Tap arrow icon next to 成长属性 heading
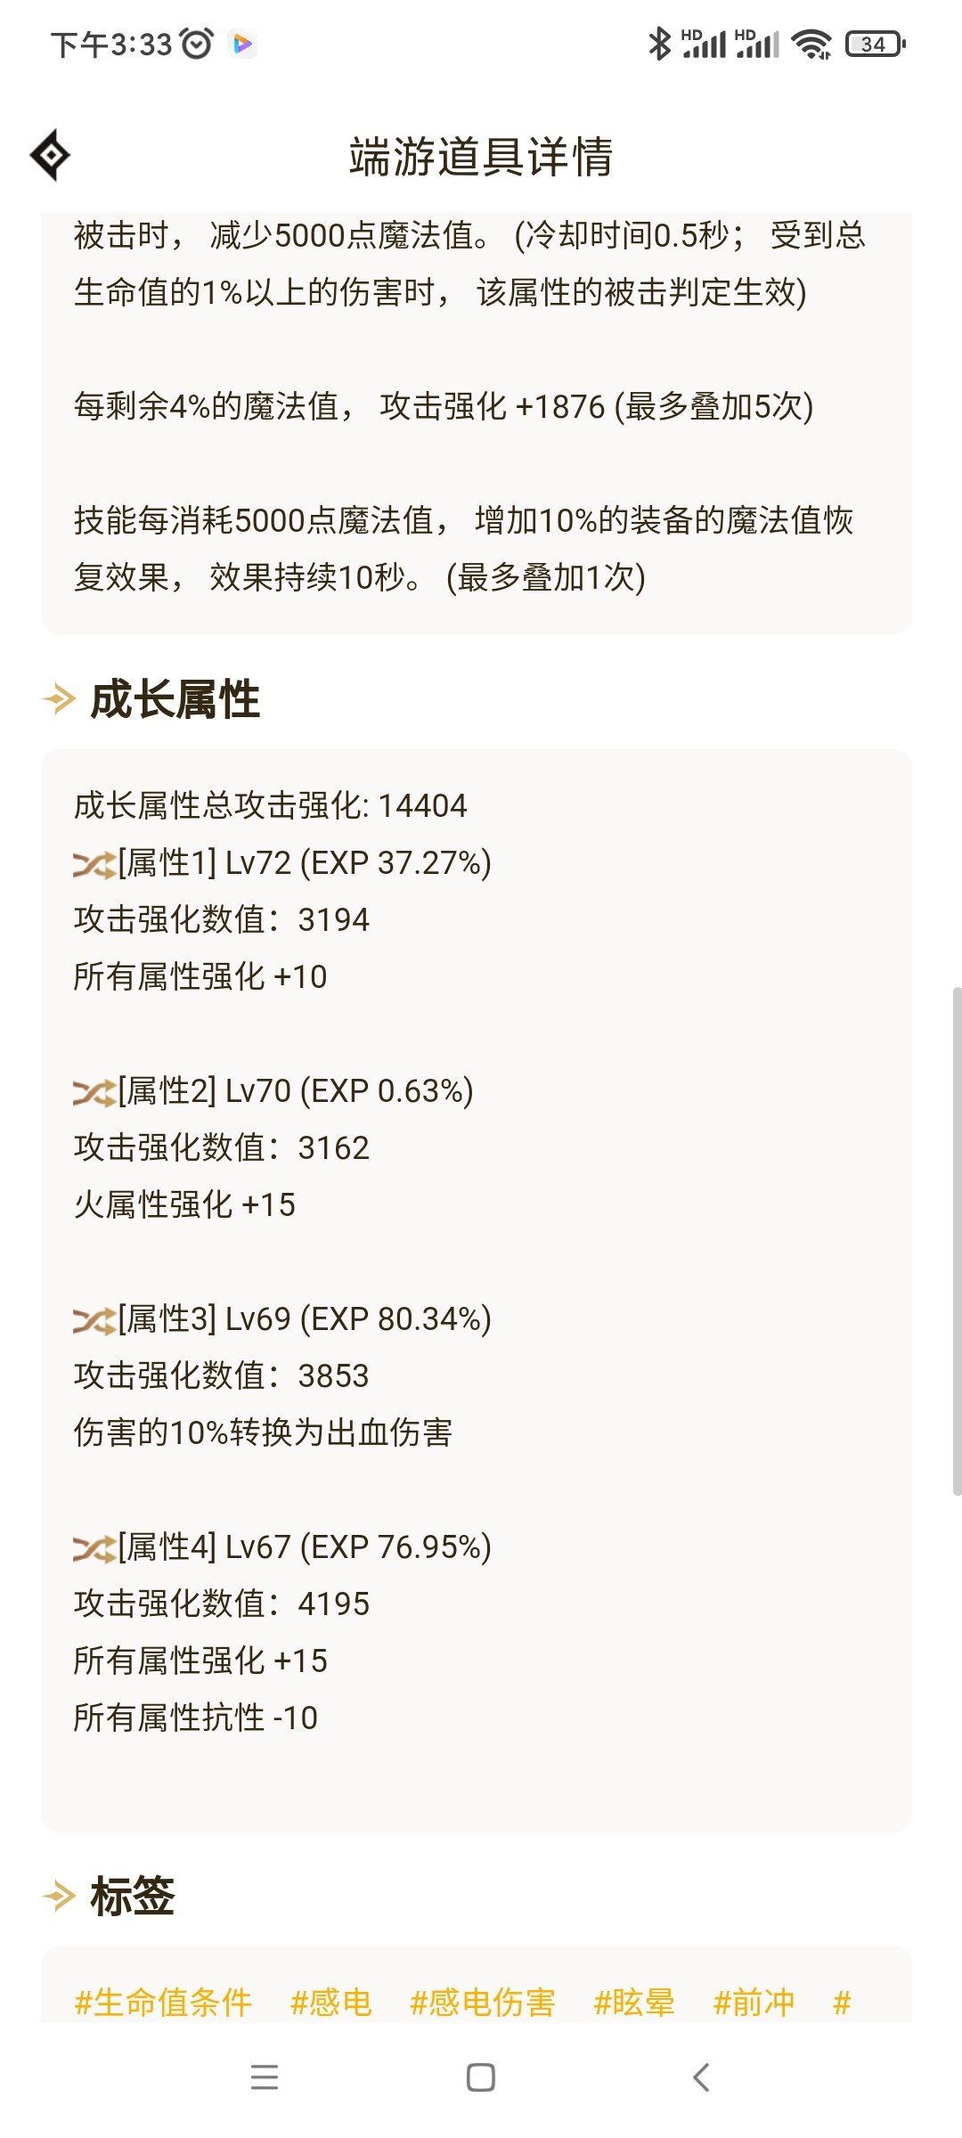This screenshot has width=962, height=2138. tap(59, 699)
